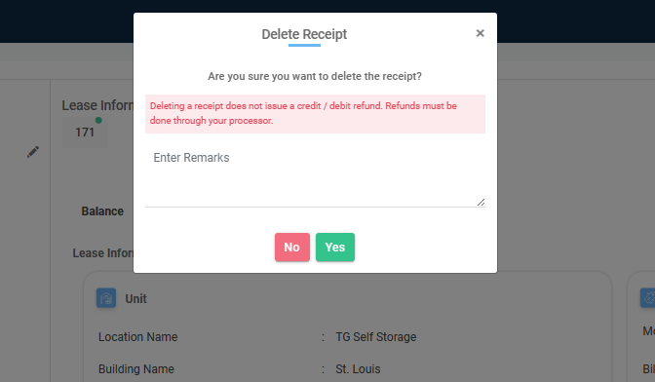Click the Location Name field label

tap(137, 337)
